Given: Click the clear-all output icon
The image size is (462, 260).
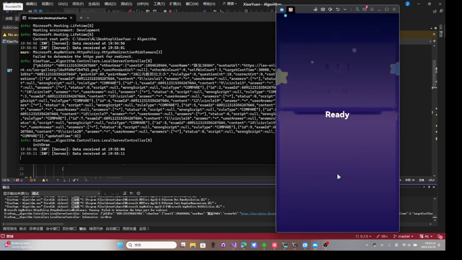Looking at the screenshot, I should click(125, 193).
